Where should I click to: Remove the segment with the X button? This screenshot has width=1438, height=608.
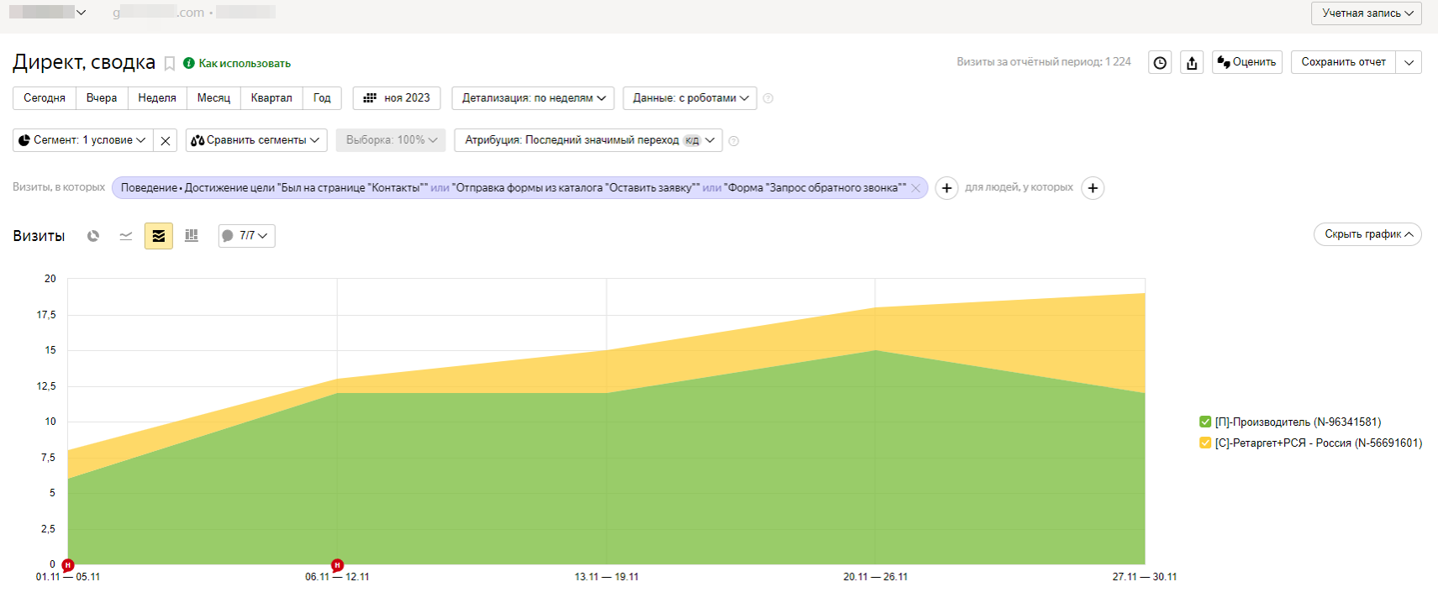point(166,140)
